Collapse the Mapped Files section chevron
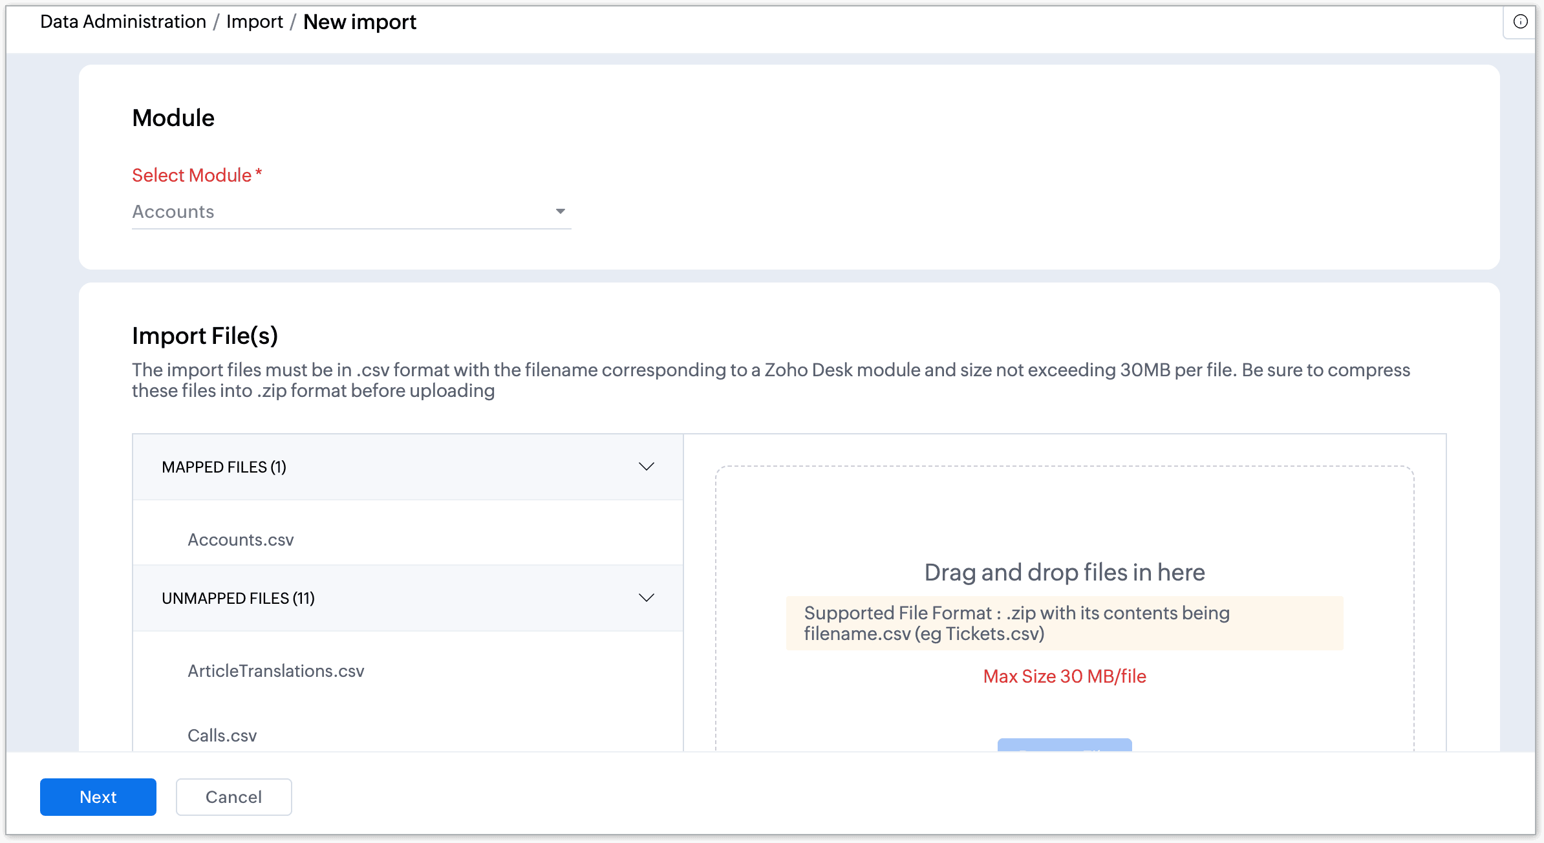This screenshot has height=843, width=1544. pos(646,467)
